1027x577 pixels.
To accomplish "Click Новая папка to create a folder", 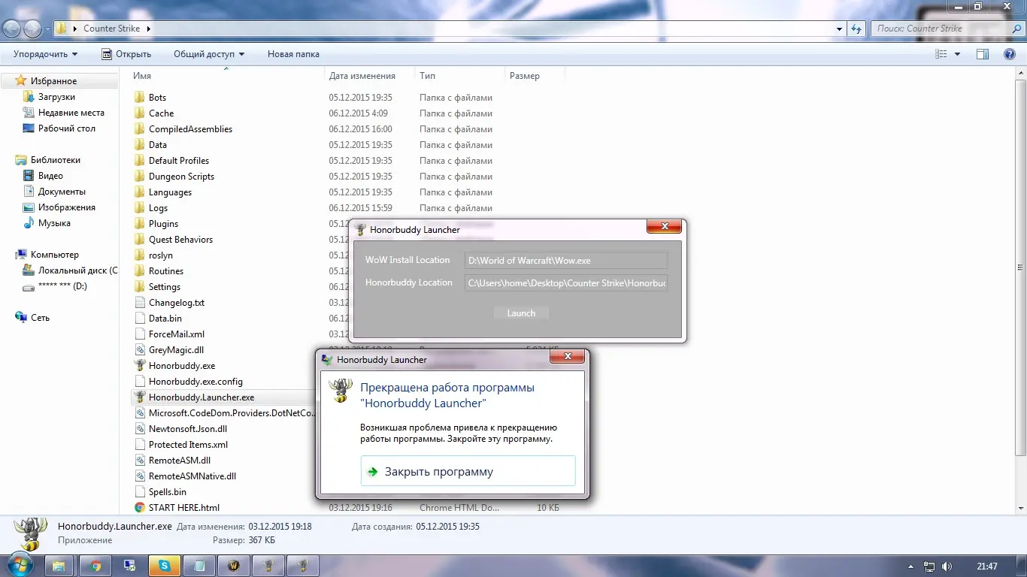I will pos(293,54).
